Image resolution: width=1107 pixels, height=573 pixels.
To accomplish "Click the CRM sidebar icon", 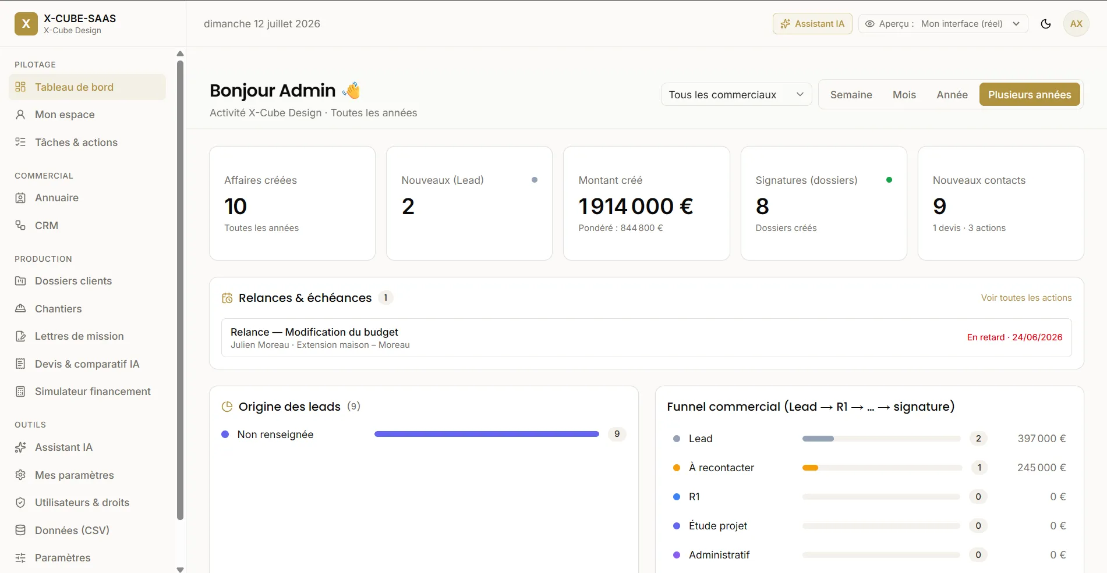I will 20,225.
